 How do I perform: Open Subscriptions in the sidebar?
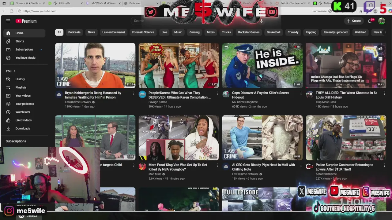click(24, 50)
